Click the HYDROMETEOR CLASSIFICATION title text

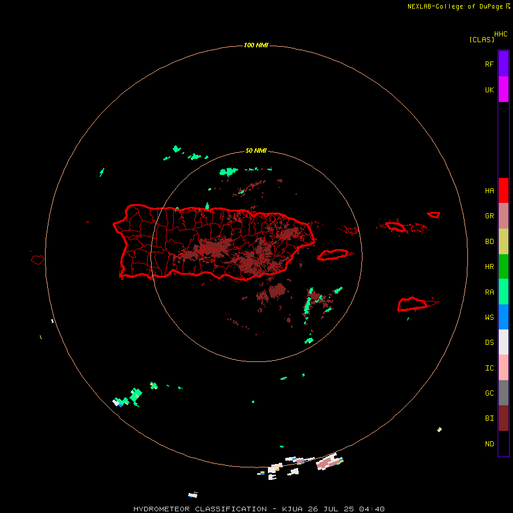pos(200,509)
